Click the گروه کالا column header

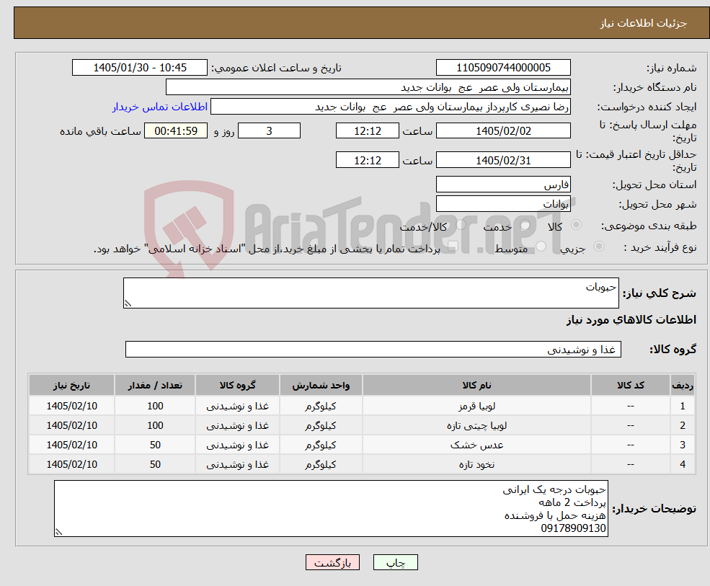(x=237, y=385)
